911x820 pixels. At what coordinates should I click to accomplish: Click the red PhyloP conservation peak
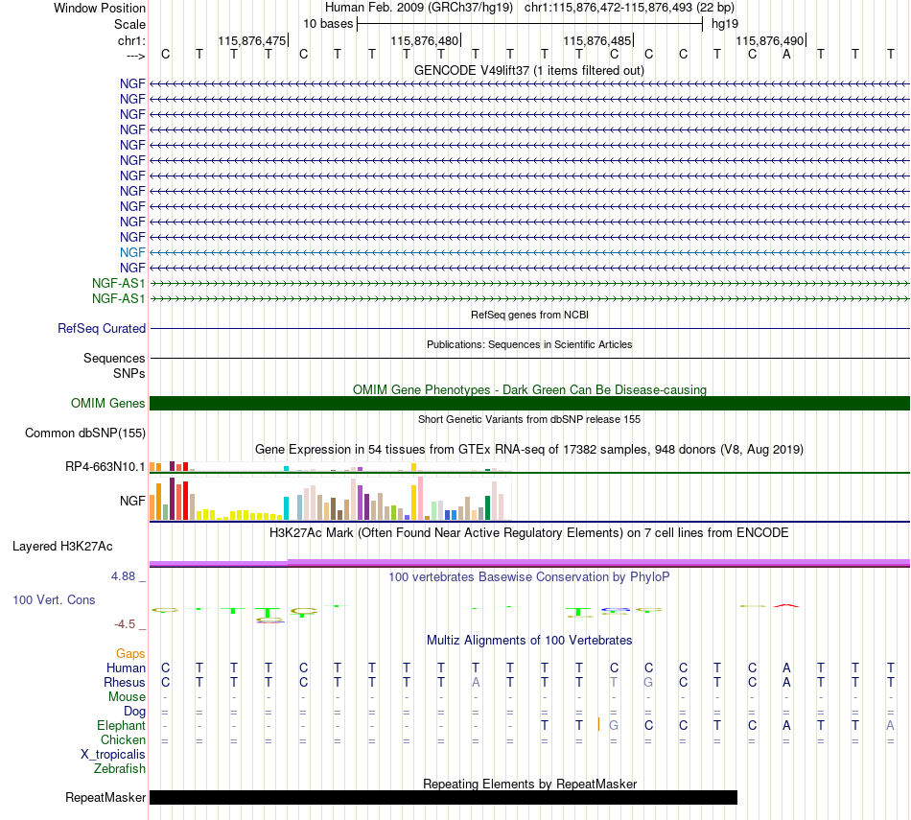(786, 605)
